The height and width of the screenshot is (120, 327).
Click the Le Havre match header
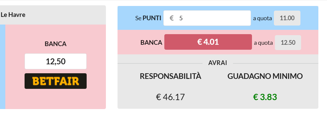pyautogui.click(x=13, y=15)
